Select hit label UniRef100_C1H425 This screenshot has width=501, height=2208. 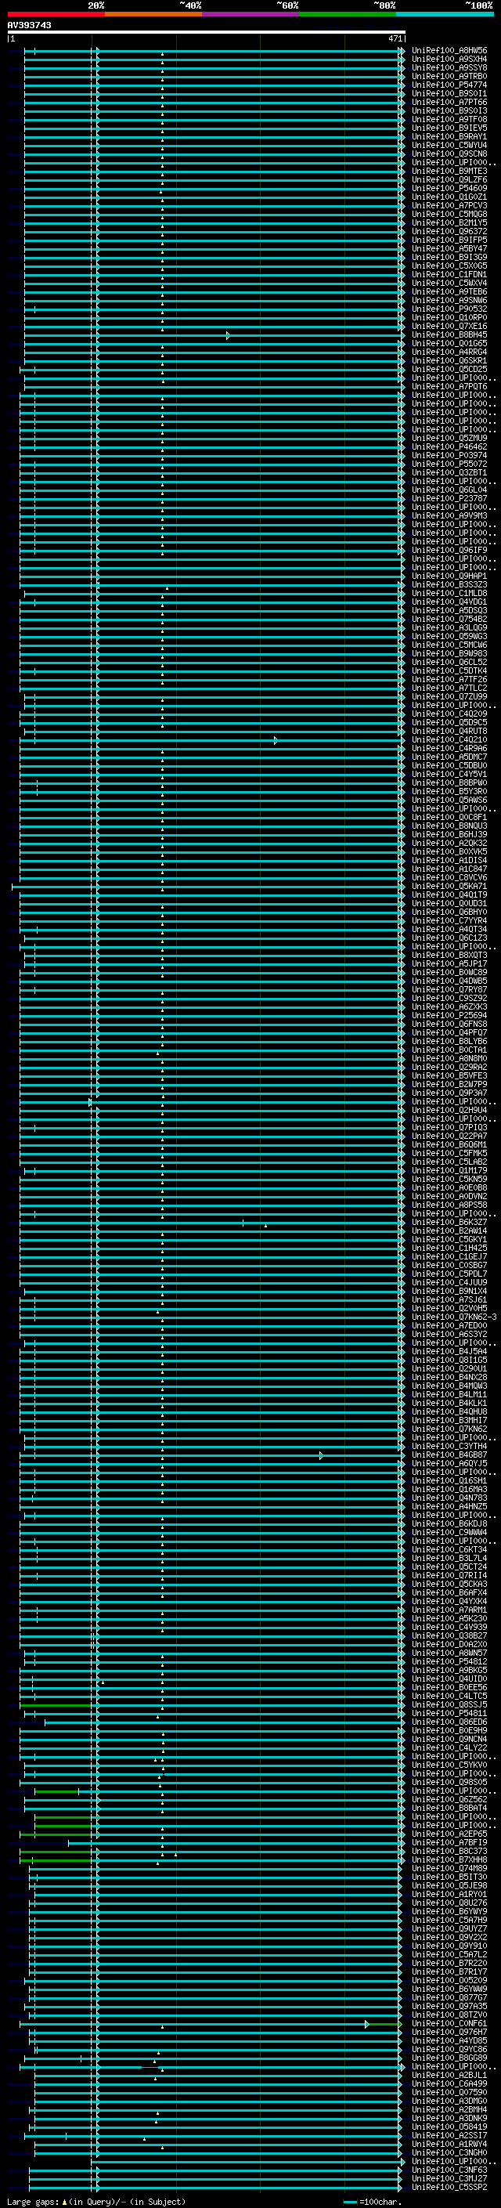[x=449, y=1248]
